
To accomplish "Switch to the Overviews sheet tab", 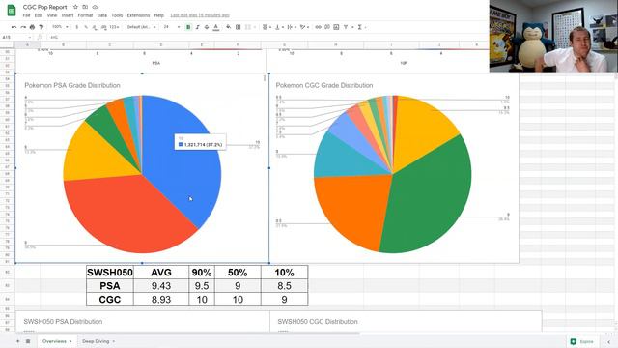I will click(54, 341).
